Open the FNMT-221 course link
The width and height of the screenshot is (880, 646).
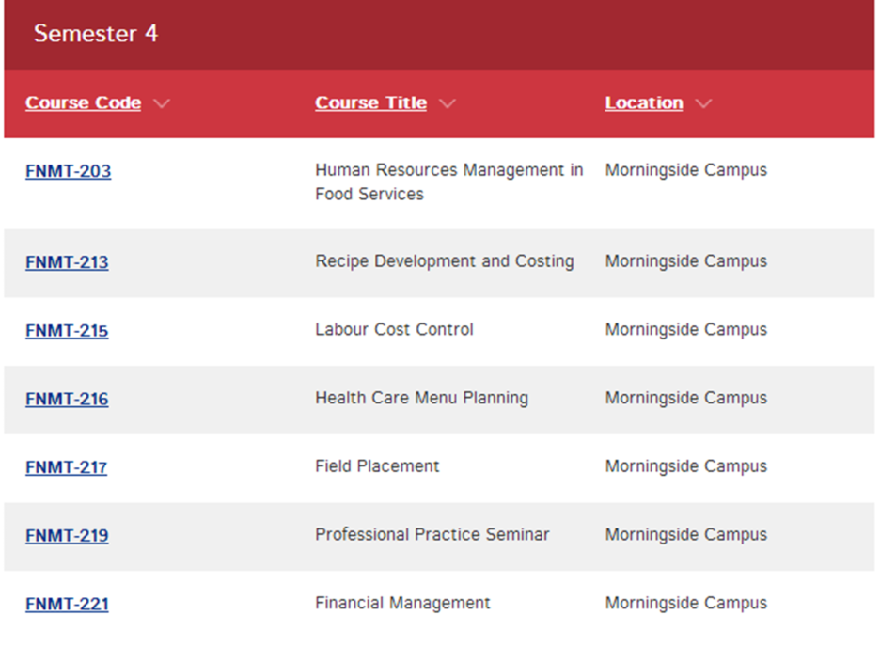tap(67, 605)
